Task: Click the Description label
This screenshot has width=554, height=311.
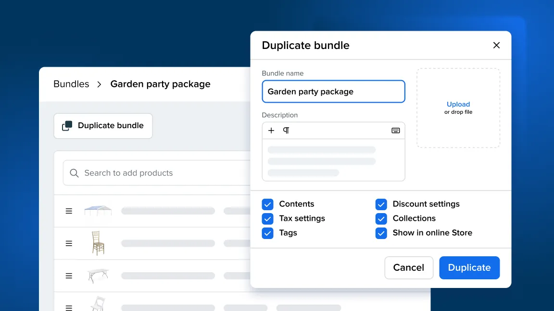Action: [x=279, y=115]
